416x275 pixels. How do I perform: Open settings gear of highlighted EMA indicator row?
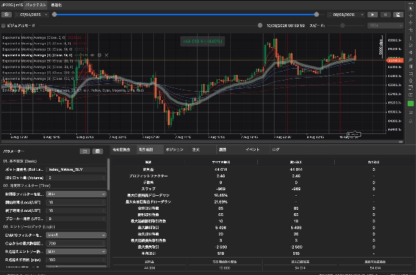coord(99,55)
